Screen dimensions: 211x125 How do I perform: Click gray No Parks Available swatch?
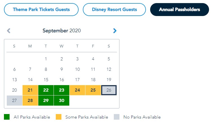(117, 117)
